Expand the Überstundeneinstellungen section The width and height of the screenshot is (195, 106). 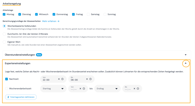click(x=186, y=55)
